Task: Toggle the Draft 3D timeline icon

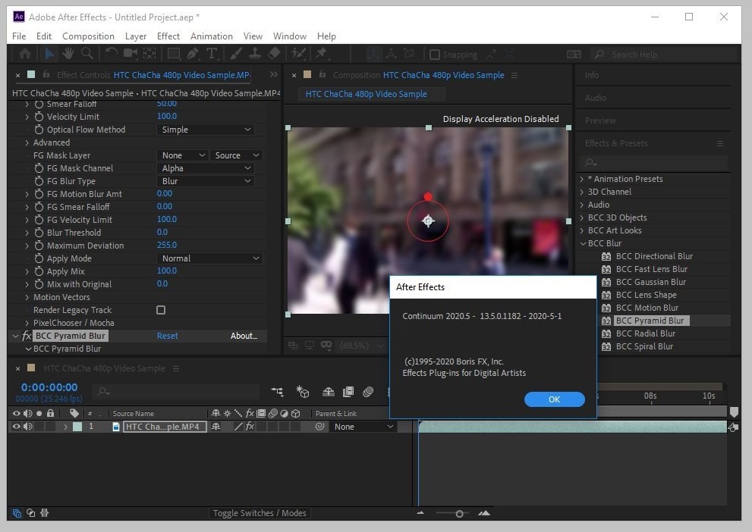Action: [302, 392]
